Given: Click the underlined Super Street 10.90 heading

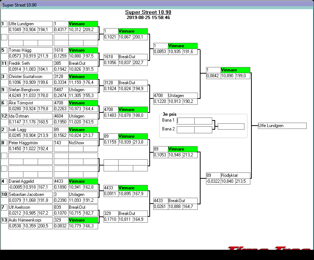Looking at the screenshot, I should [148, 12].
